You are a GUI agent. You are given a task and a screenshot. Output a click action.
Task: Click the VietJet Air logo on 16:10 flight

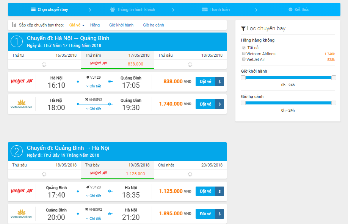click(22, 81)
